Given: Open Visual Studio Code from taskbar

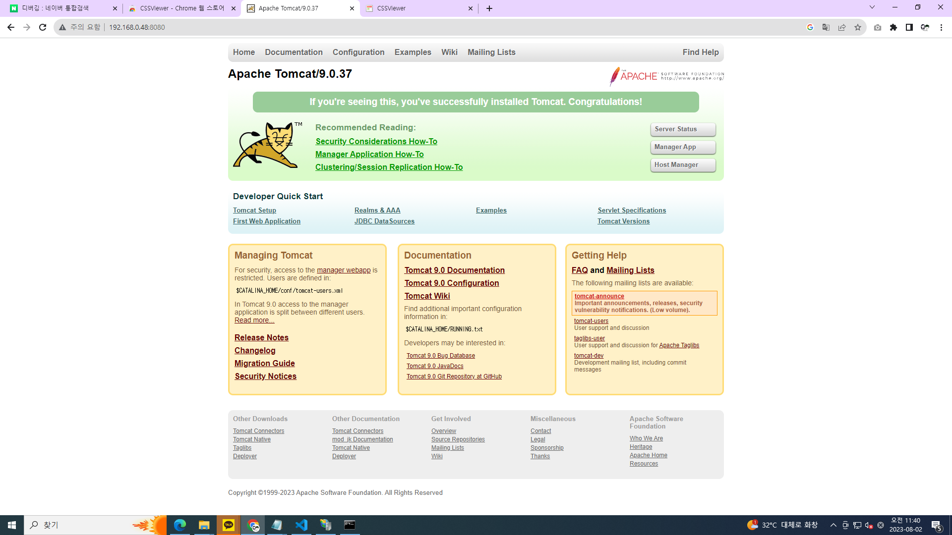Looking at the screenshot, I should pos(301,525).
